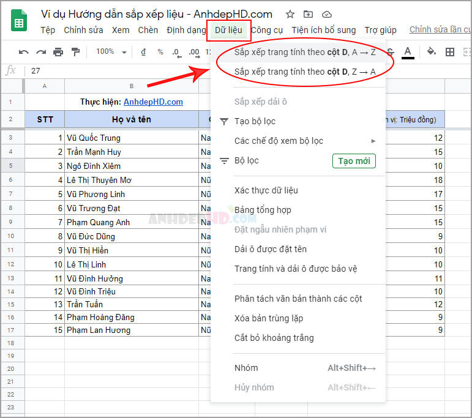Open the Xem menu
The width and height of the screenshot is (472, 418).
pyautogui.click(x=121, y=30)
